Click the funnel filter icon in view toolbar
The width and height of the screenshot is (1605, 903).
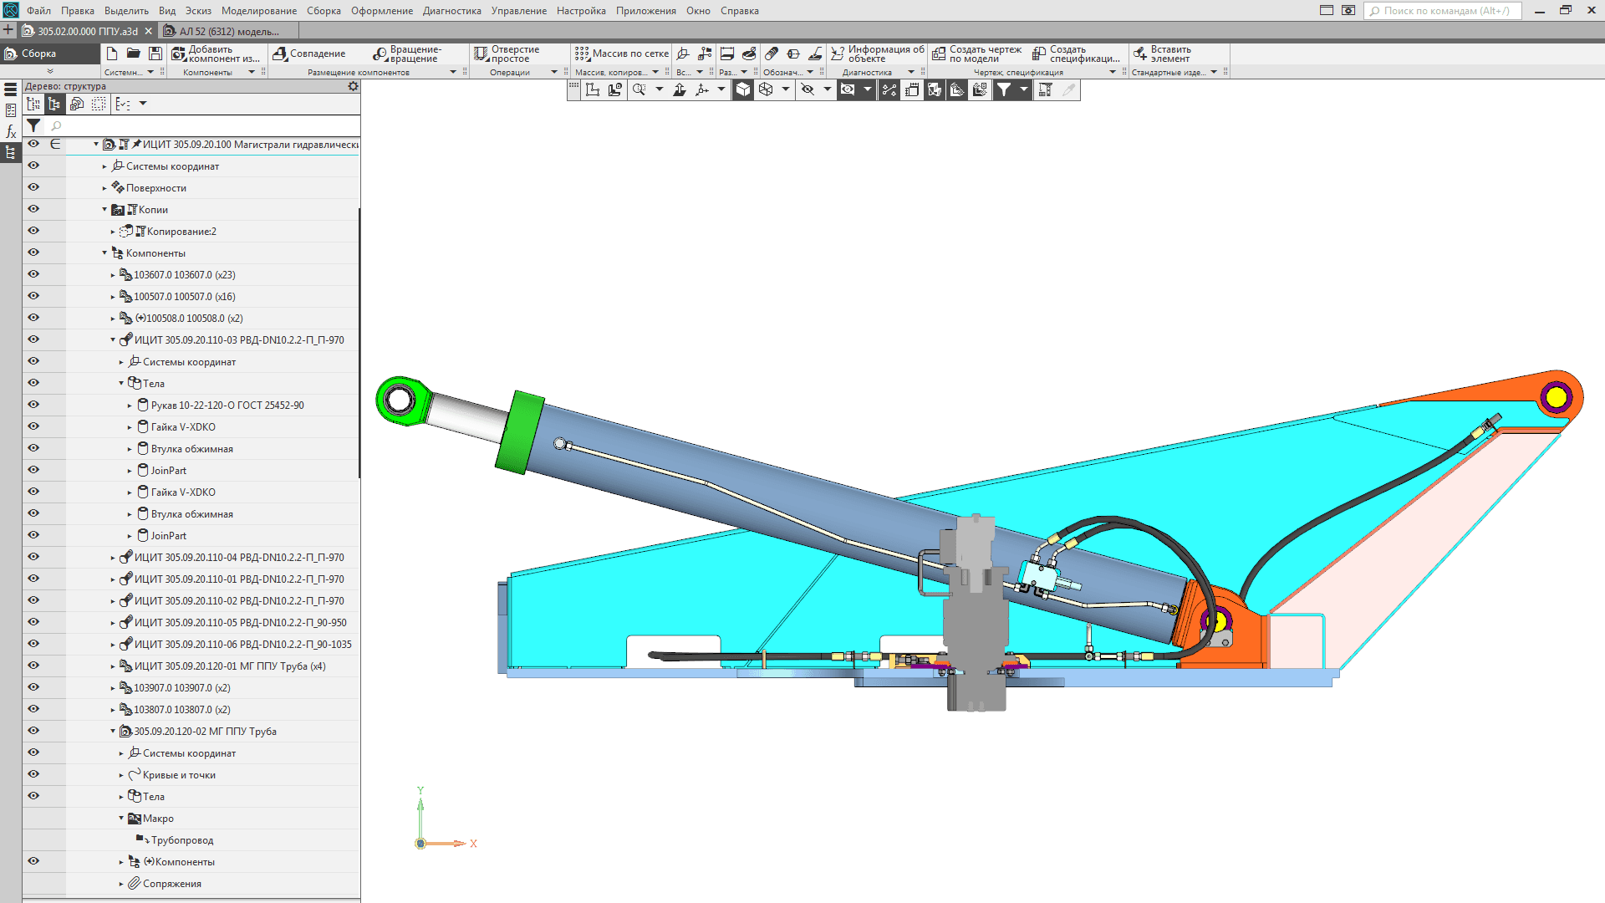[1004, 90]
